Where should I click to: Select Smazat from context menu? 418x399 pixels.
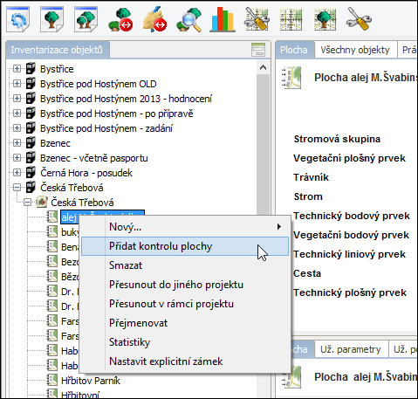click(x=185, y=265)
